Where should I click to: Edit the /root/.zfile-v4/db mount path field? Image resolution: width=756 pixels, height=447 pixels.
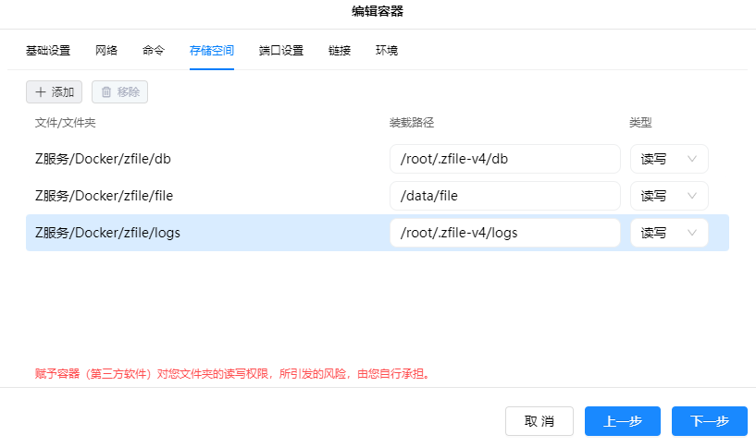tap(504, 159)
